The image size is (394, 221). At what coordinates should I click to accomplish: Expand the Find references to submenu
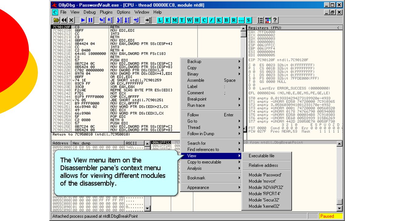coord(211,149)
